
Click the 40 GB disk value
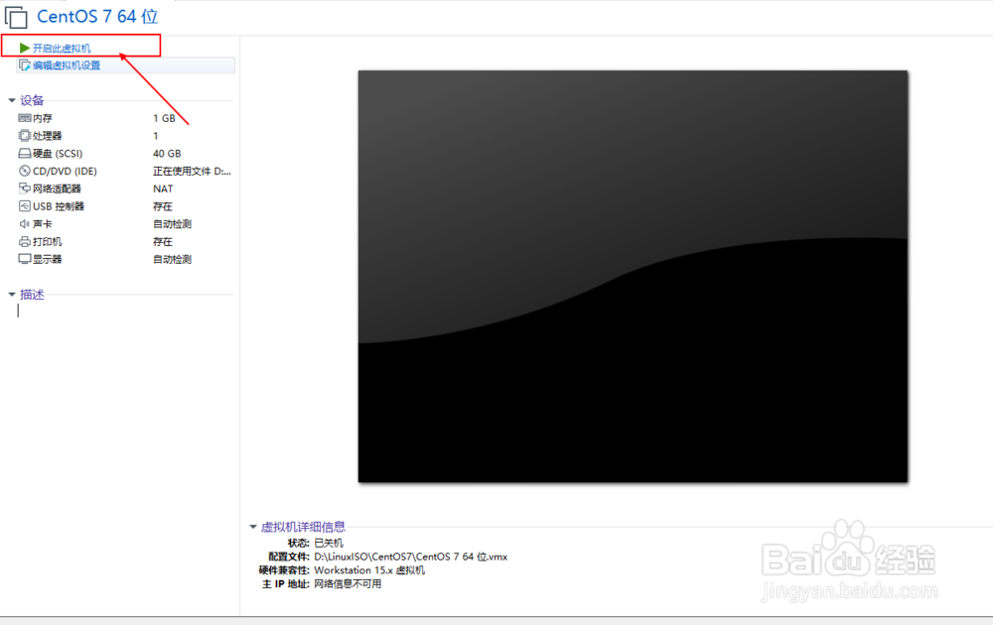pyautogui.click(x=167, y=154)
